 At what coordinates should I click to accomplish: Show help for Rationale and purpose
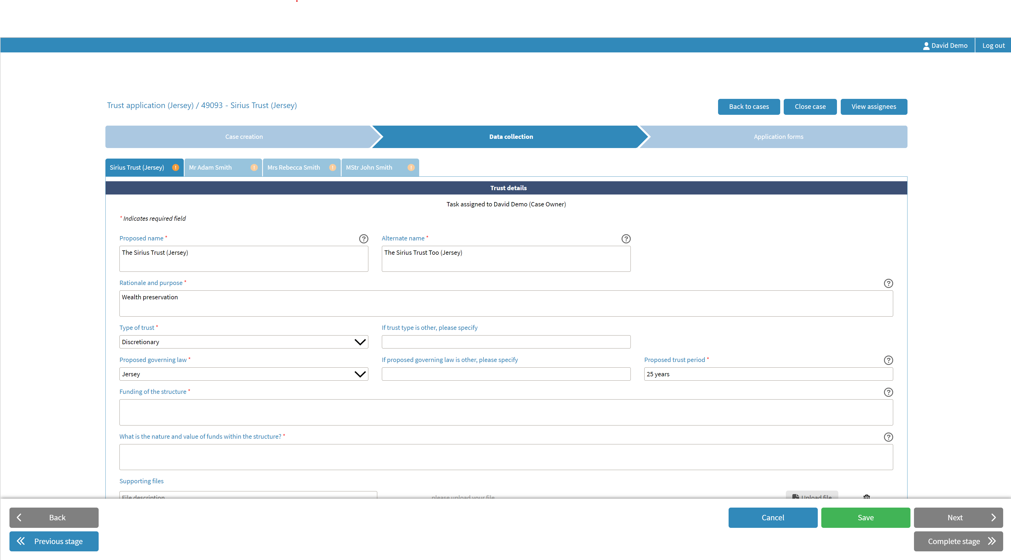pos(888,283)
